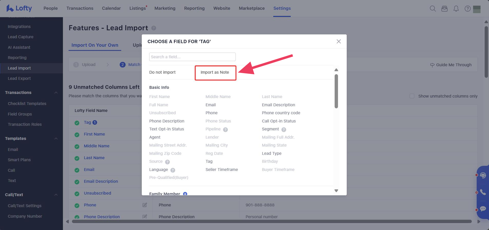Choose the Phone country code field
Image resolution: width=489 pixels, height=230 pixels.
281,113
